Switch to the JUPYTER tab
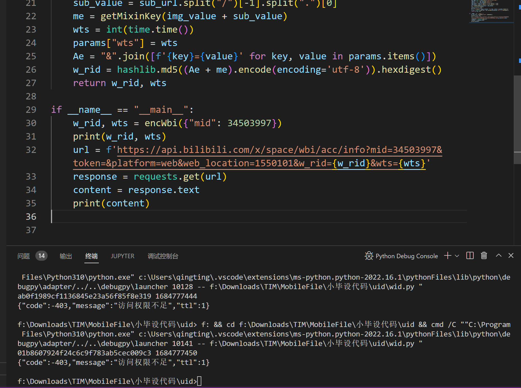 point(123,256)
